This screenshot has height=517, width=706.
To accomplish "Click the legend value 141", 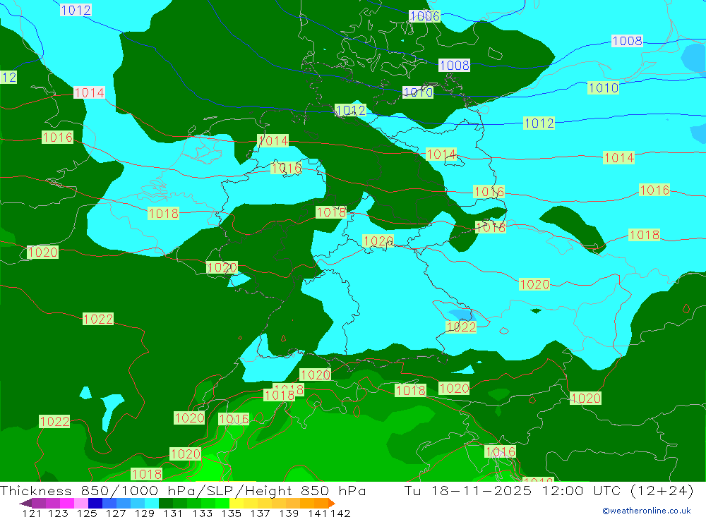I will 318,513.
